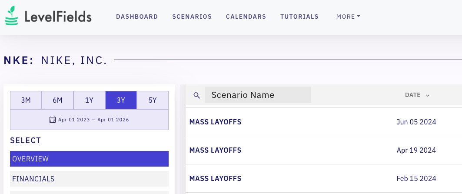Focus the Scenario Name search field

click(x=258, y=95)
